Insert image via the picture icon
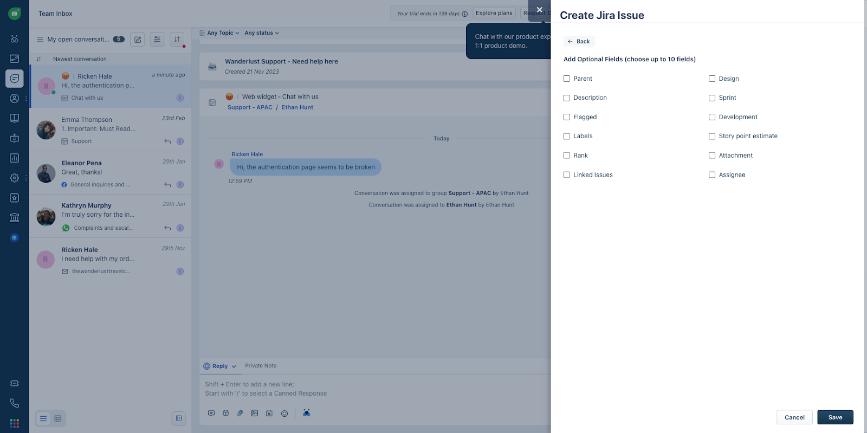This screenshot has height=433, width=867. [x=255, y=413]
